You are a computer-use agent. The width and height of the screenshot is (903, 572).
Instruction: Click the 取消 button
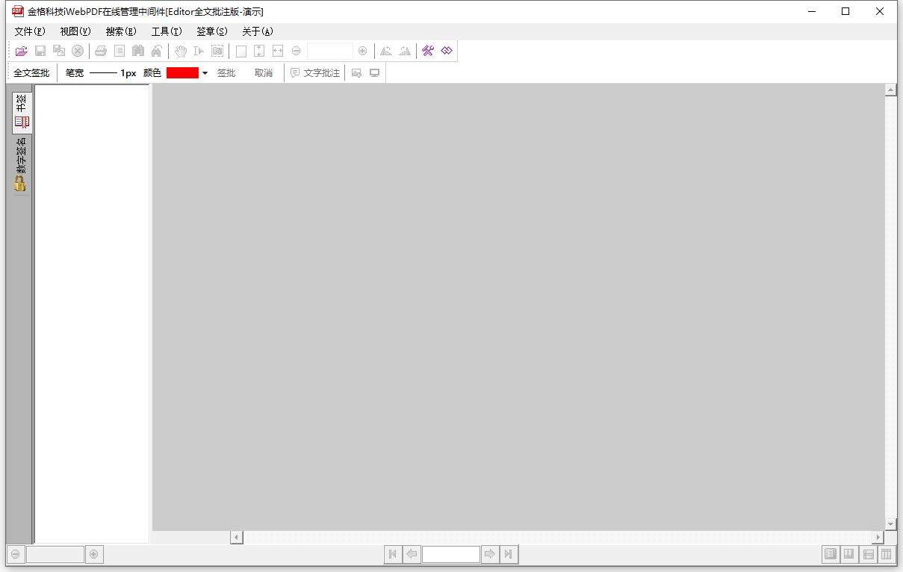pos(264,72)
